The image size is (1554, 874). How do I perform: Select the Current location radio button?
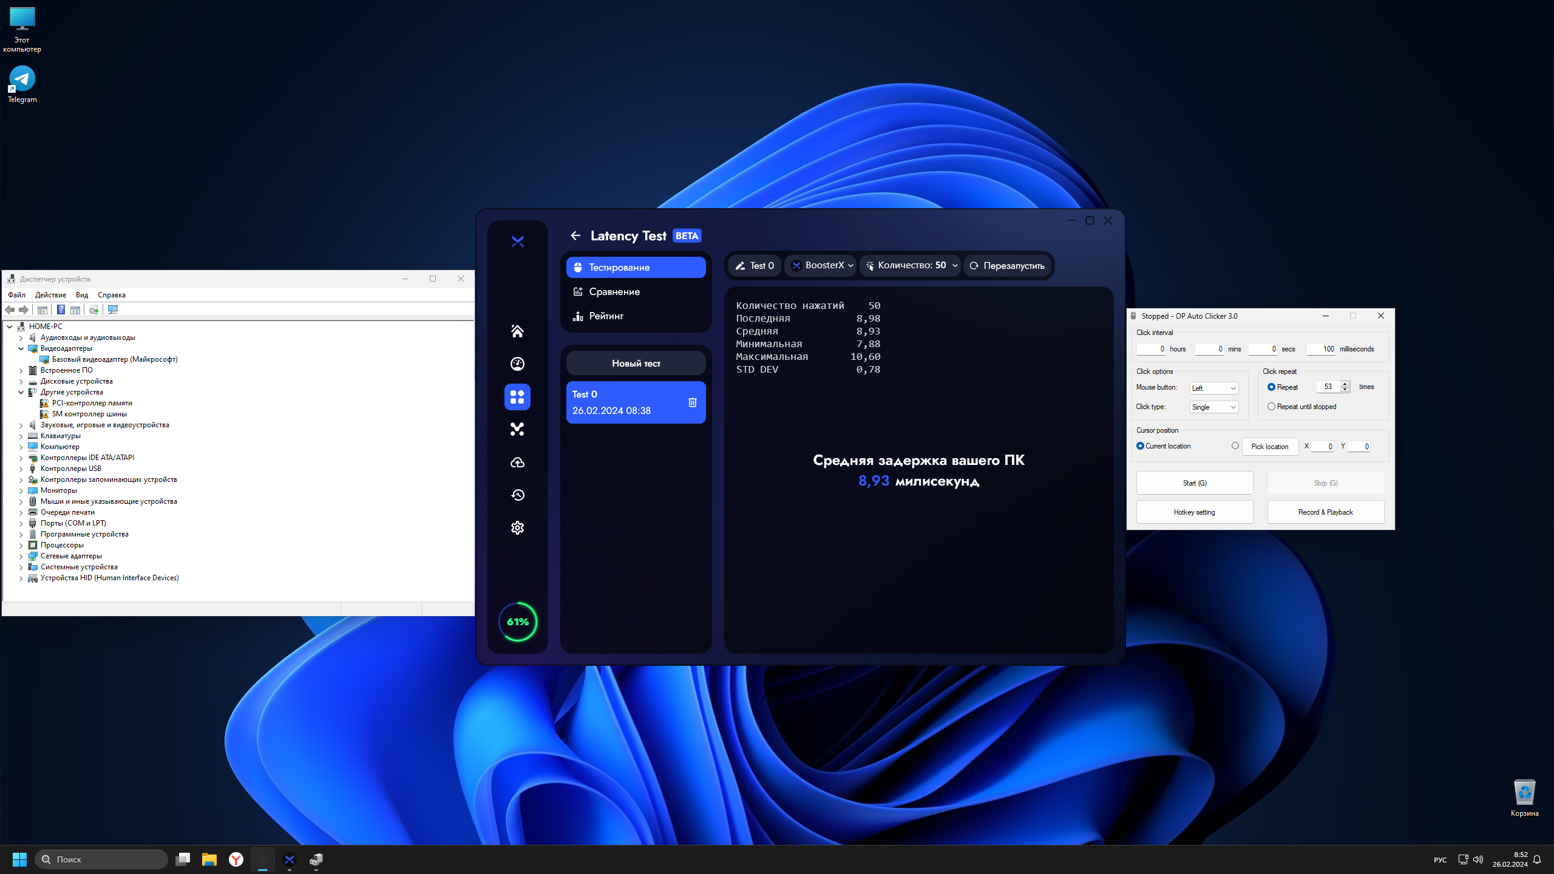(1140, 445)
